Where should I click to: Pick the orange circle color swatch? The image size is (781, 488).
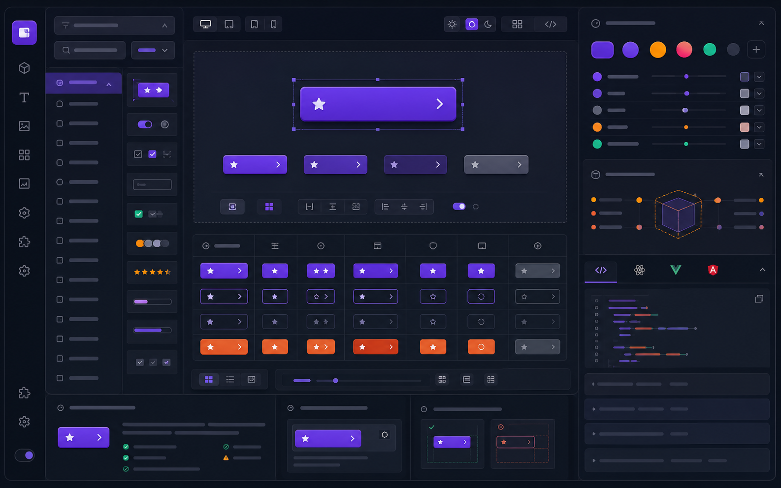tap(657, 50)
